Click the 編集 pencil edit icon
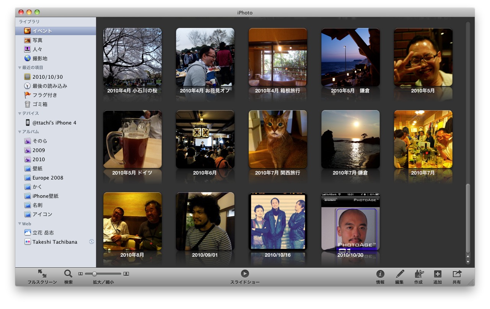490x309 pixels. [x=400, y=274]
